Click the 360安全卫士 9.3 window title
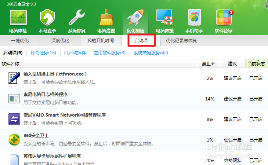268x165 pixels. (x=21, y=4)
